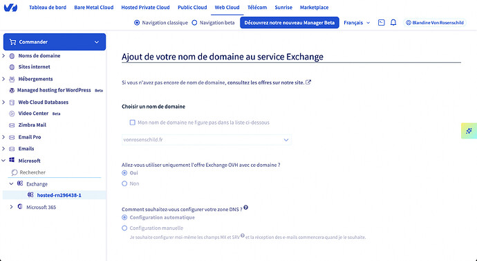Open the Public Cloud tab
Screen dimensions: 477x261
(192, 8)
